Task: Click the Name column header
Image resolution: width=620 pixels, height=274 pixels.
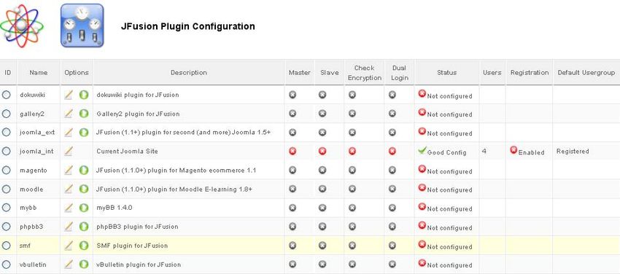Action: [x=39, y=73]
